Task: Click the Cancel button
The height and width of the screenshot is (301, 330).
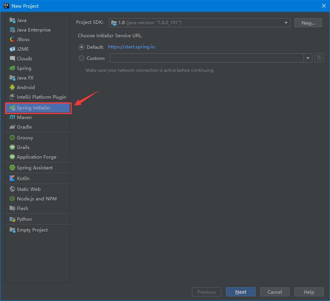Action: click(x=275, y=292)
